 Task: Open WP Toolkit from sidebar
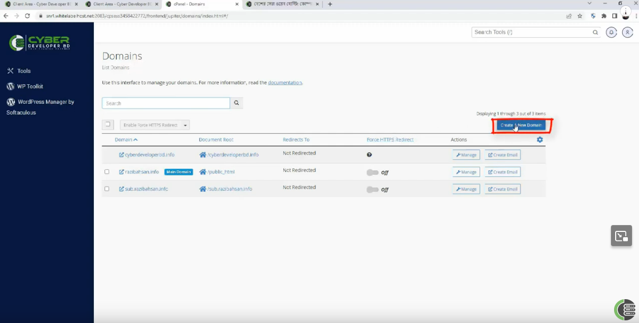30,86
